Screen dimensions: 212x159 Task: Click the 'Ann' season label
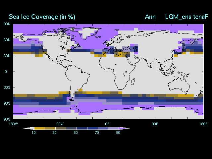click(150, 17)
